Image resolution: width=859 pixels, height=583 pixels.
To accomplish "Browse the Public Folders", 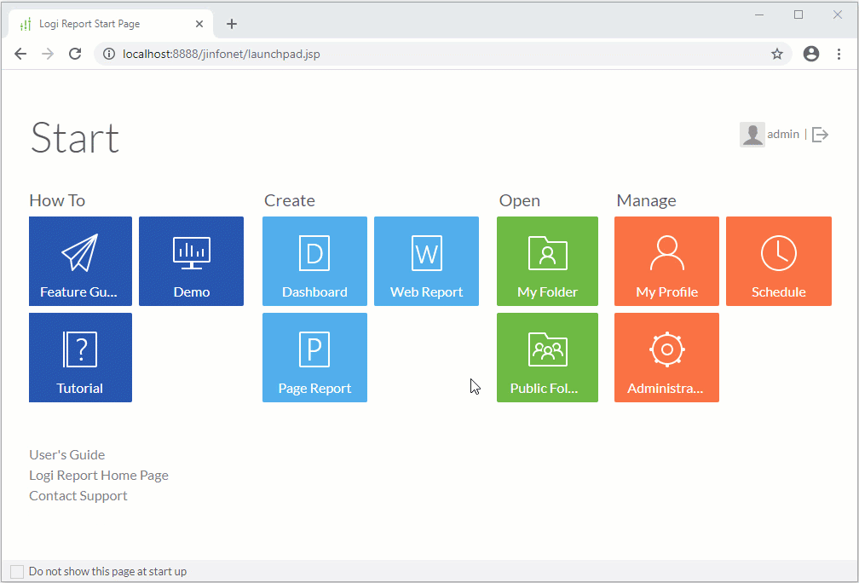I will click(x=547, y=357).
